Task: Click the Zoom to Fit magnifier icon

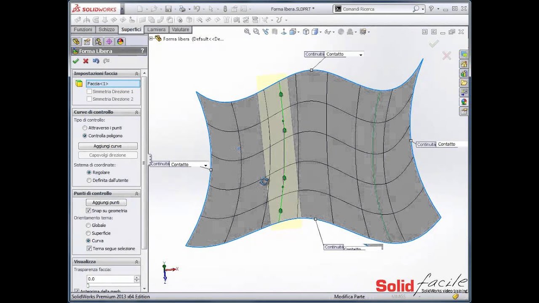Action: (247, 32)
